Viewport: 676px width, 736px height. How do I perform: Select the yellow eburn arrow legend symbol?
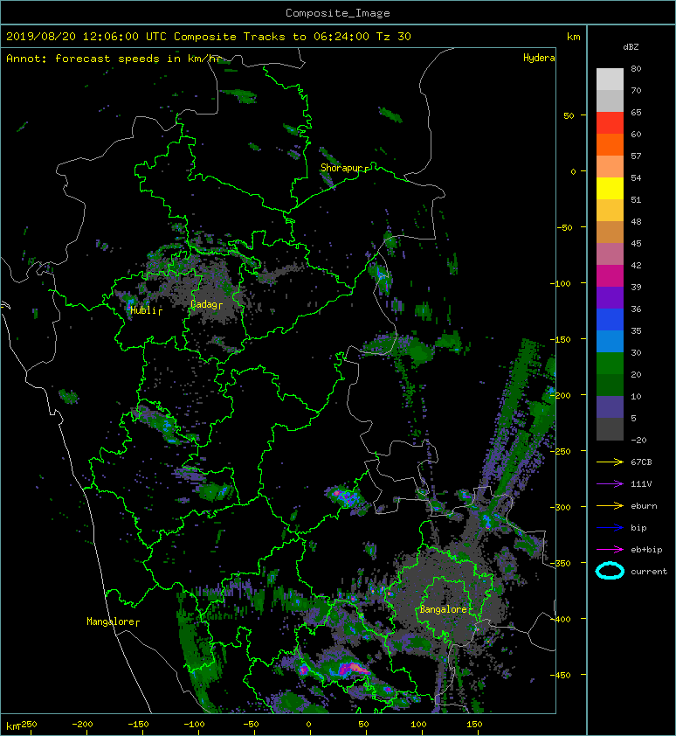(x=610, y=505)
